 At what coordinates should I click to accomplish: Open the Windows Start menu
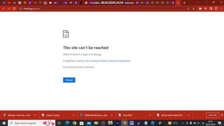pyautogui.click(x=4, y=123)
